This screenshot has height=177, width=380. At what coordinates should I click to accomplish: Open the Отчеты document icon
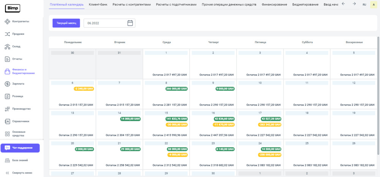7,59
